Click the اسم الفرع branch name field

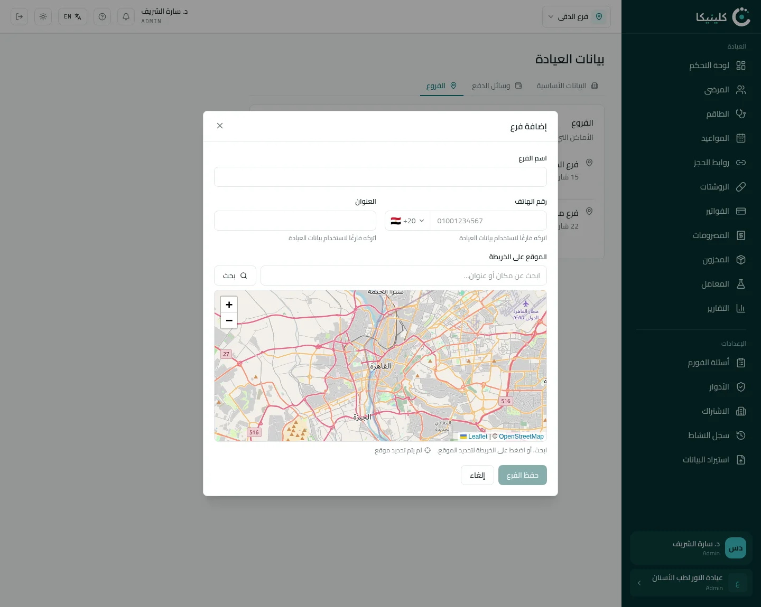(380, 177)
